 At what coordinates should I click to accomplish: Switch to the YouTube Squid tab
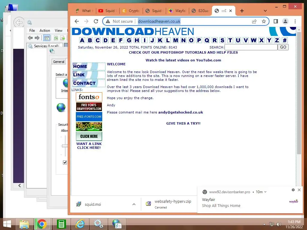108,11
